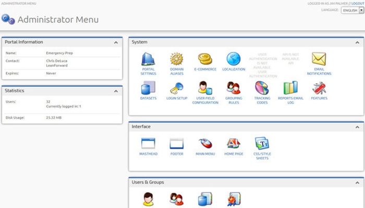Click two-person group icon in Users & Groups
This screenshot has height=208, width=365.
click(176, 199)
